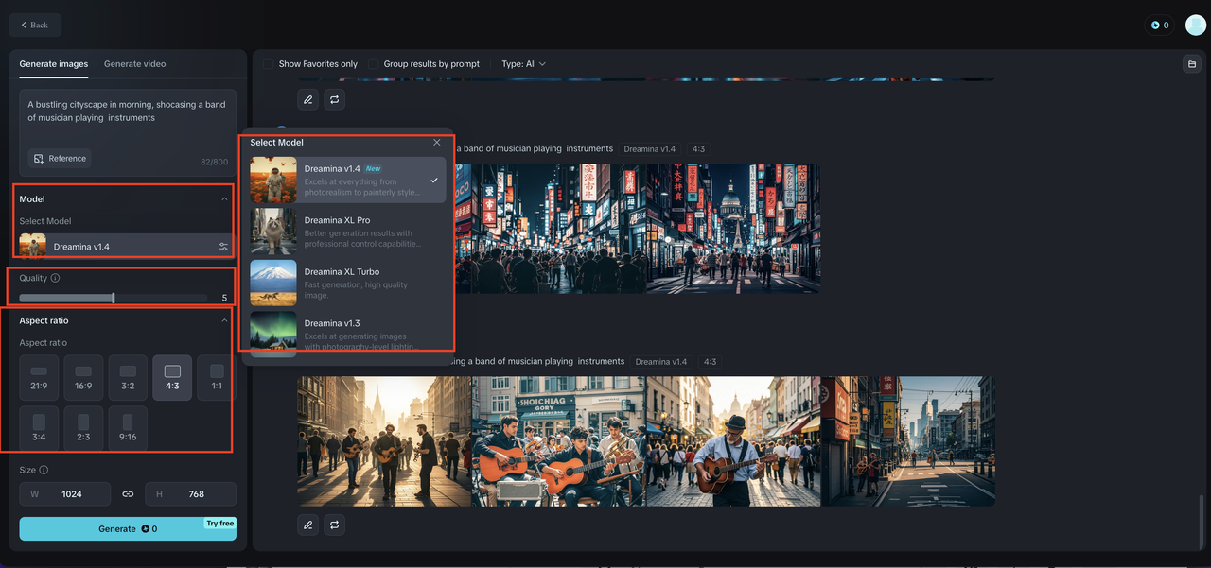The height and width of the screenshot is (568, 1211).
Task: Click the 4:3 tag on the daytime prompt
Action: click(710, 362)
